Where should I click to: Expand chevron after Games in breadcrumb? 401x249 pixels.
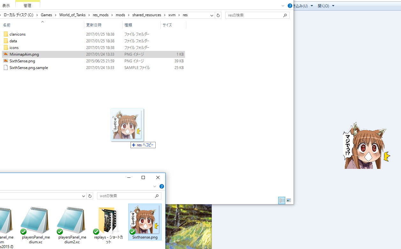[56, 15]
